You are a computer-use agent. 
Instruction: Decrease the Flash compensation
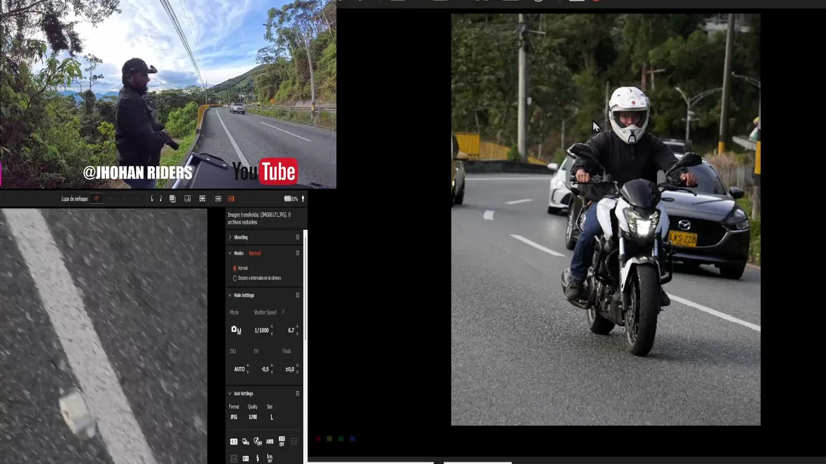(x=297, y=372)
